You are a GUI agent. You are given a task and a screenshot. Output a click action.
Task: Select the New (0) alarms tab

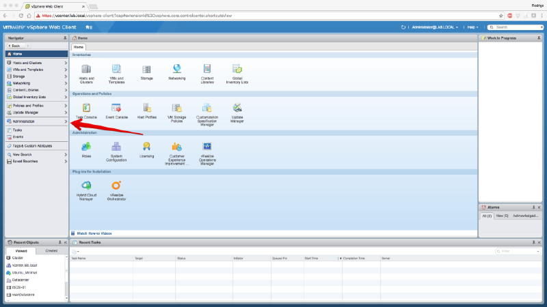tap(501, 216)
